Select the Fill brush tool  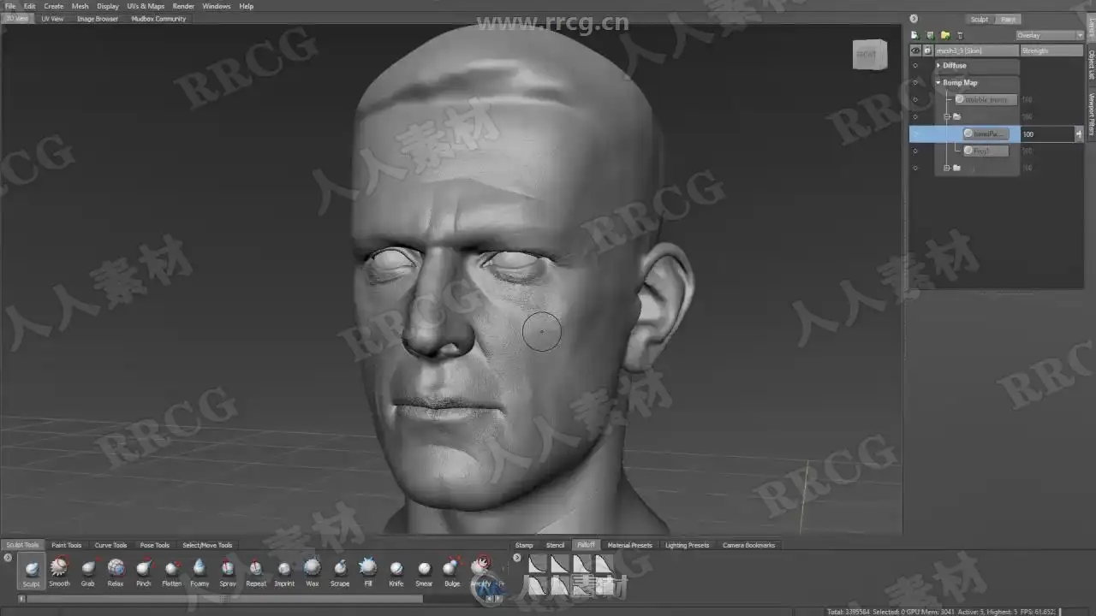coord(368,571)
